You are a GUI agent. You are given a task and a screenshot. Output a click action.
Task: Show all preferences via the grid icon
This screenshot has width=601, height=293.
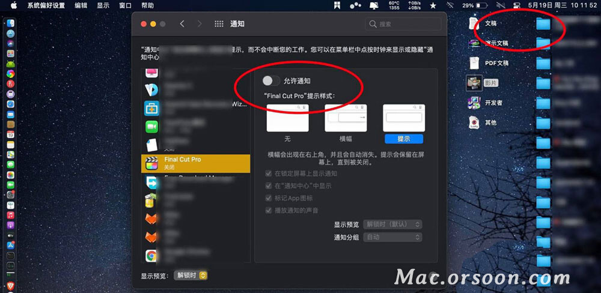pos(219,24)
